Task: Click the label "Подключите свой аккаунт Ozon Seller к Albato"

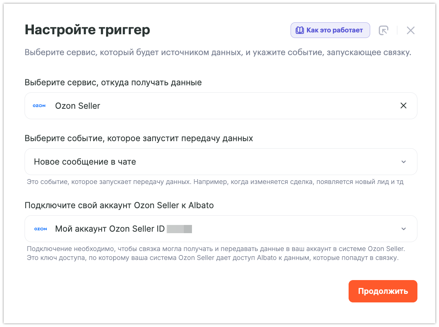Action: pyautogui.click(x=119, y=205)
